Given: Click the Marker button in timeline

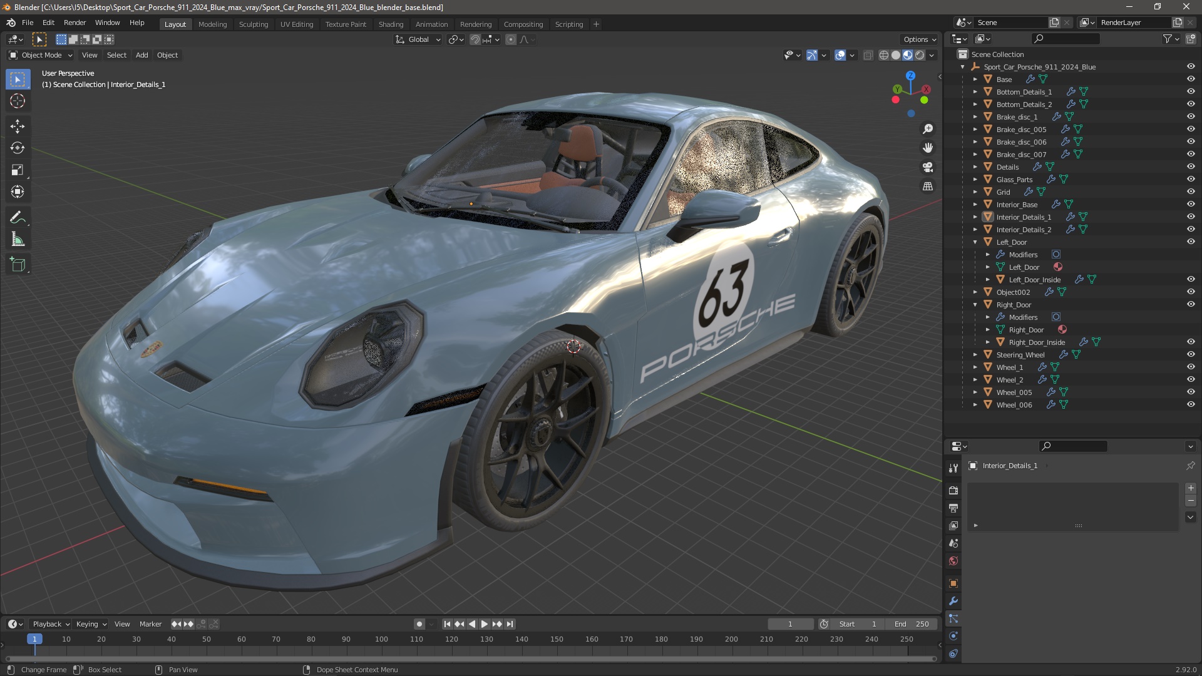Looking at the screenshot, I should coord(150,624).
